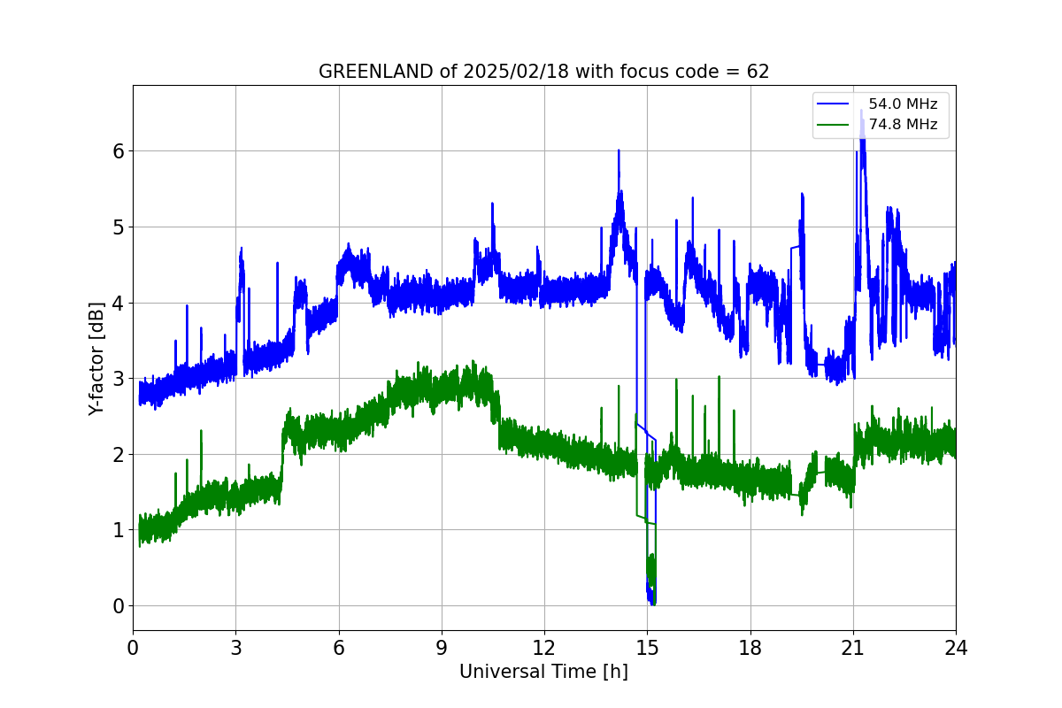Click x-axis tick label '12'
The height and width of the screenshot is (708, 1062).
tap(544, 647)
